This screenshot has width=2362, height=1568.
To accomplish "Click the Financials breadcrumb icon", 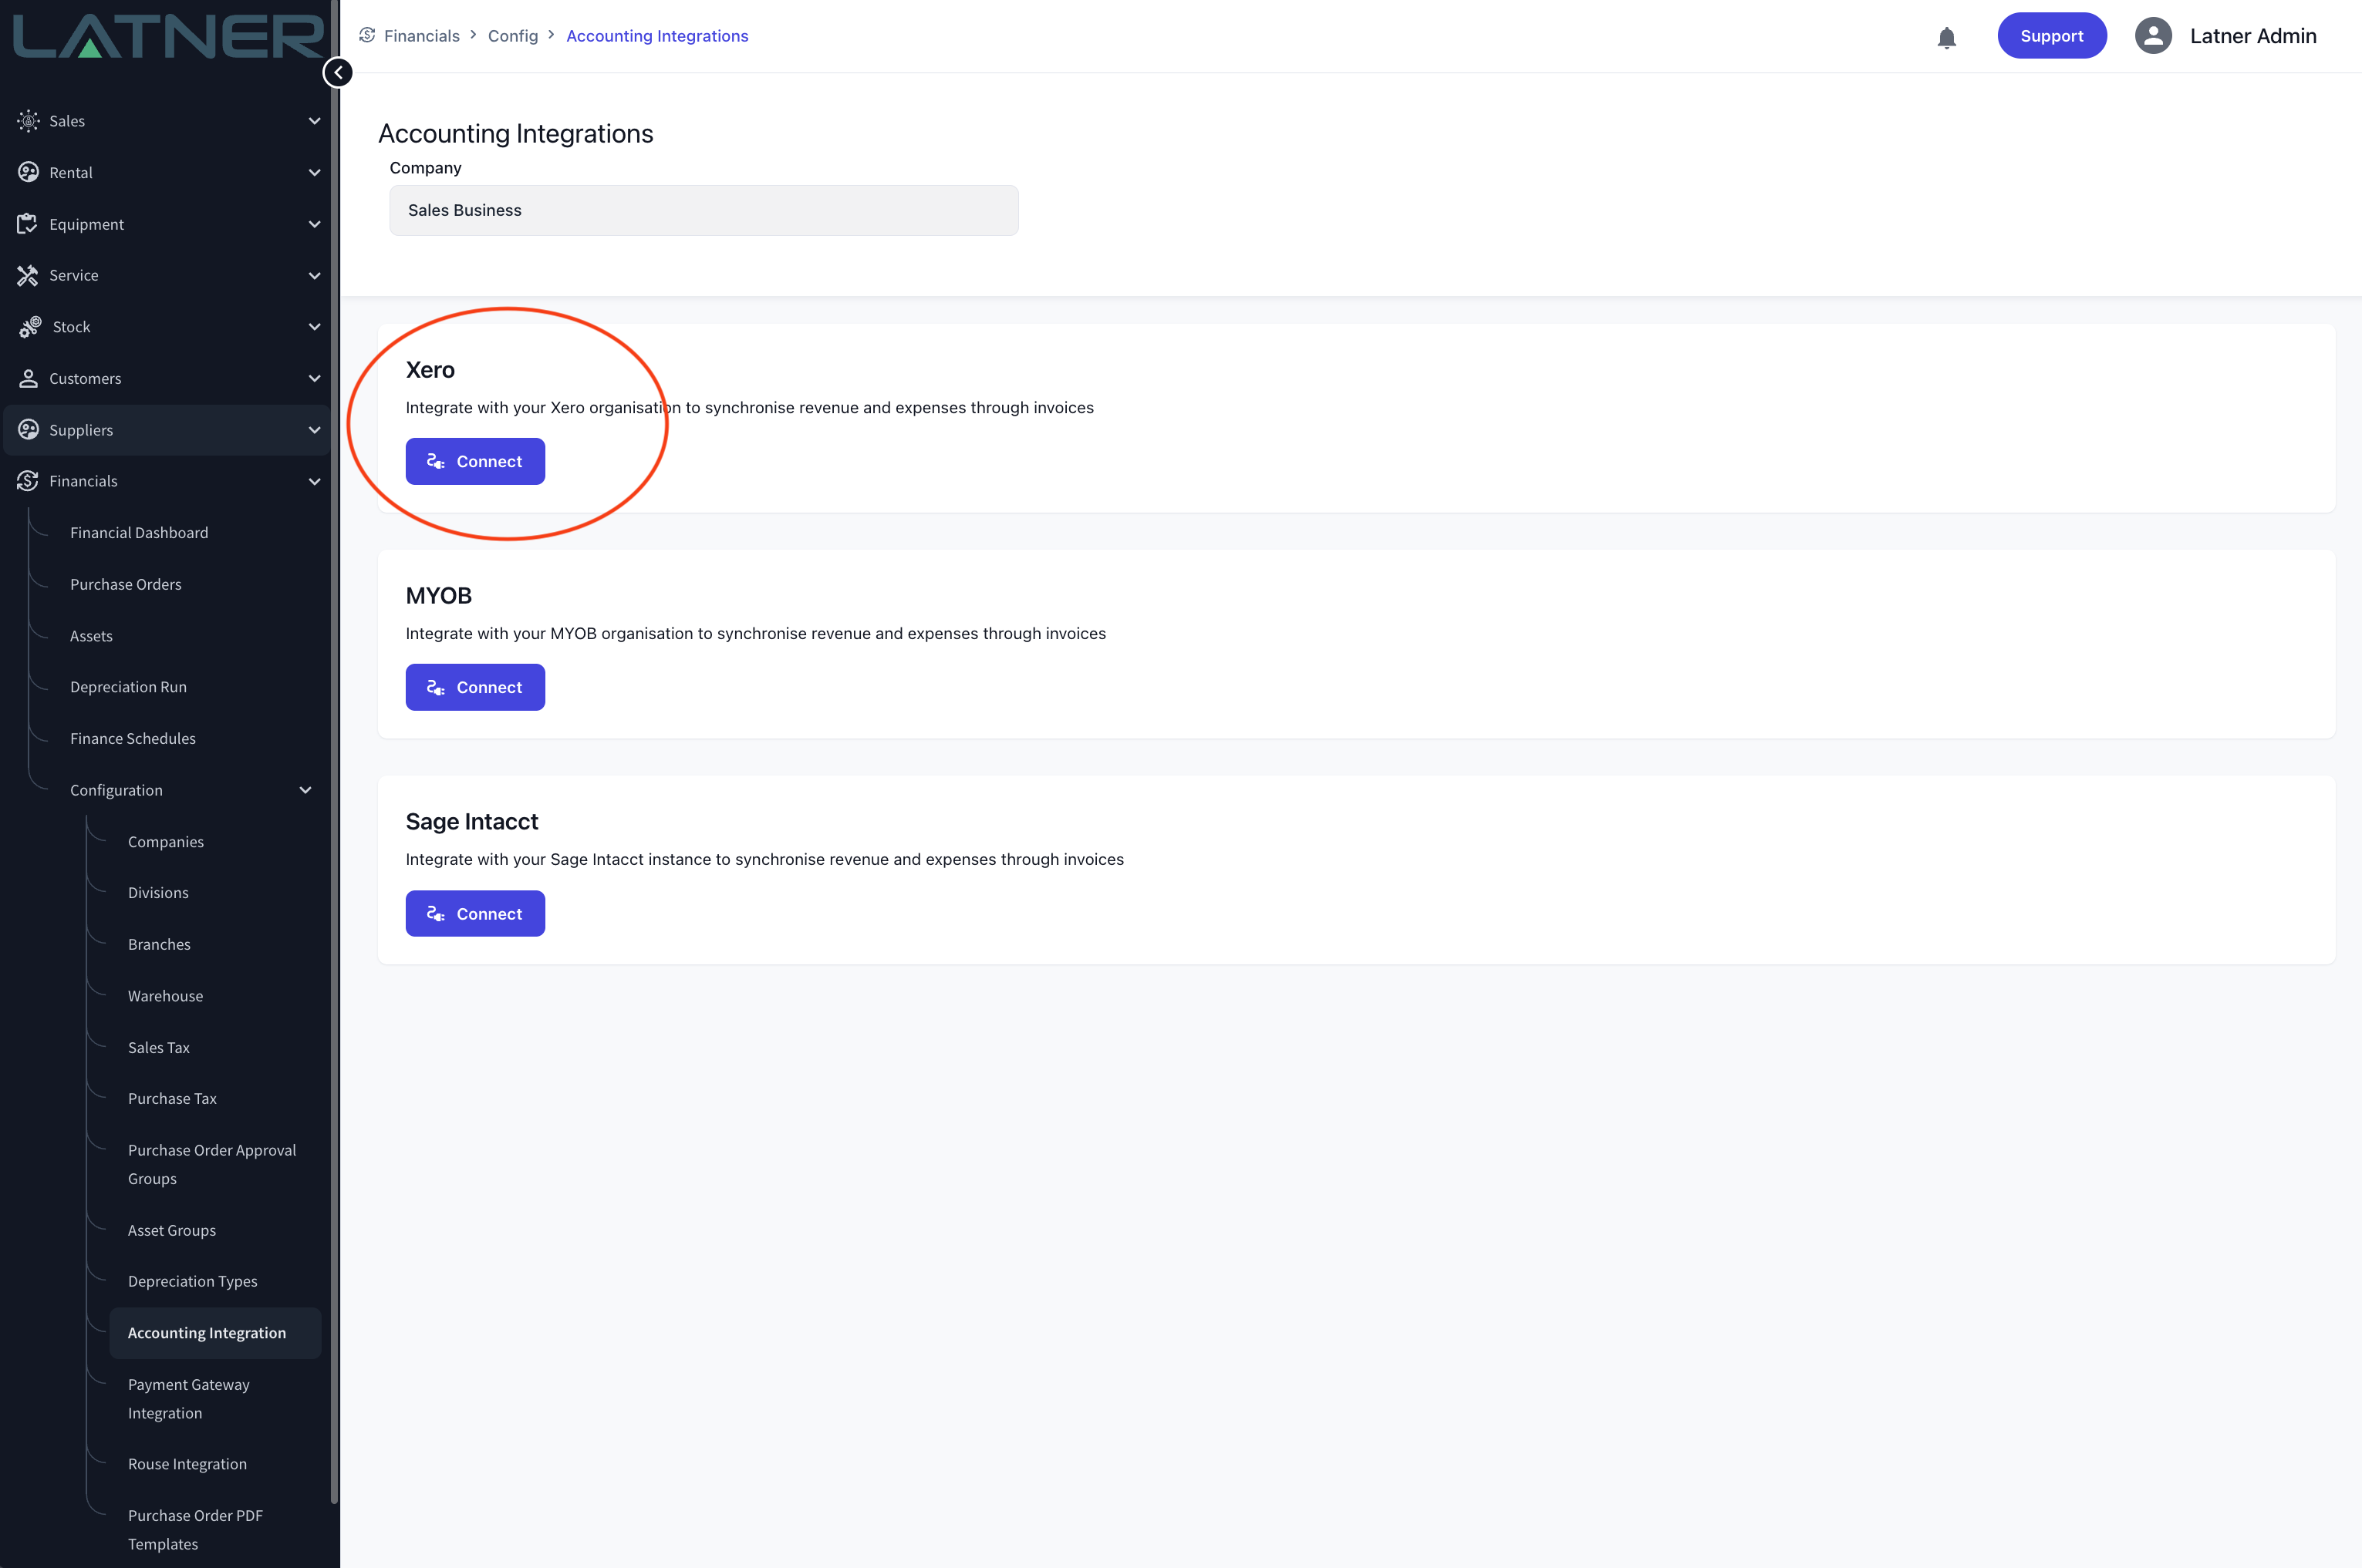I will tap(367, 35).
